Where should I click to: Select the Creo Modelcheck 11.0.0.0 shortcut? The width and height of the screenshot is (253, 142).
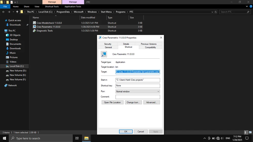(49, 23)
